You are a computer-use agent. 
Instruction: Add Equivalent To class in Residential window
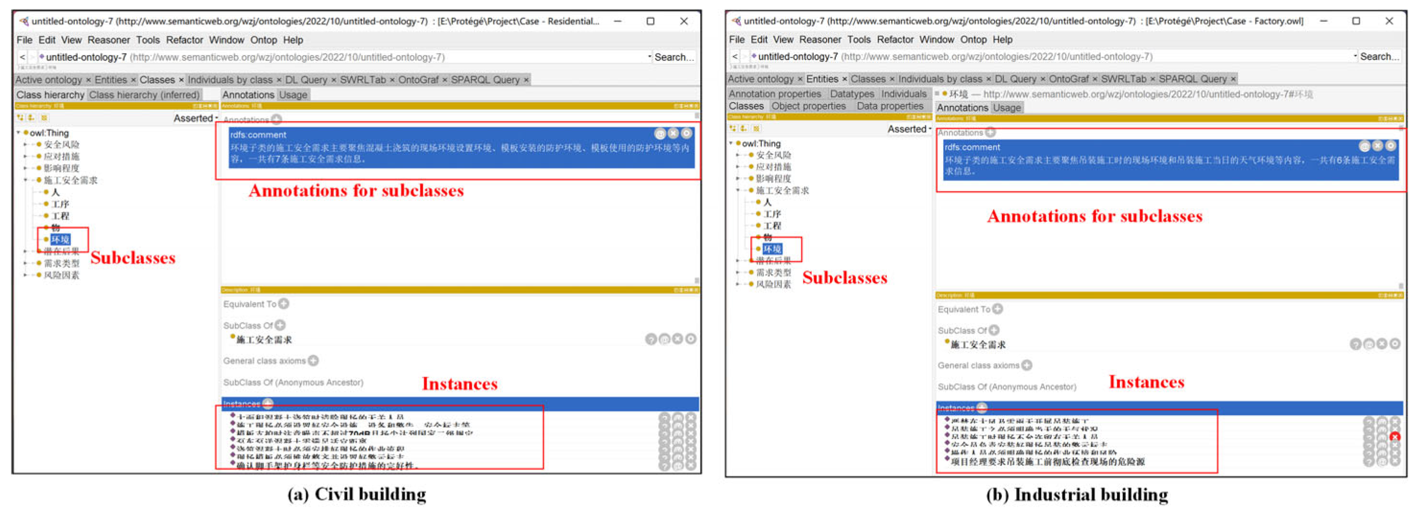tap(284, 304)
